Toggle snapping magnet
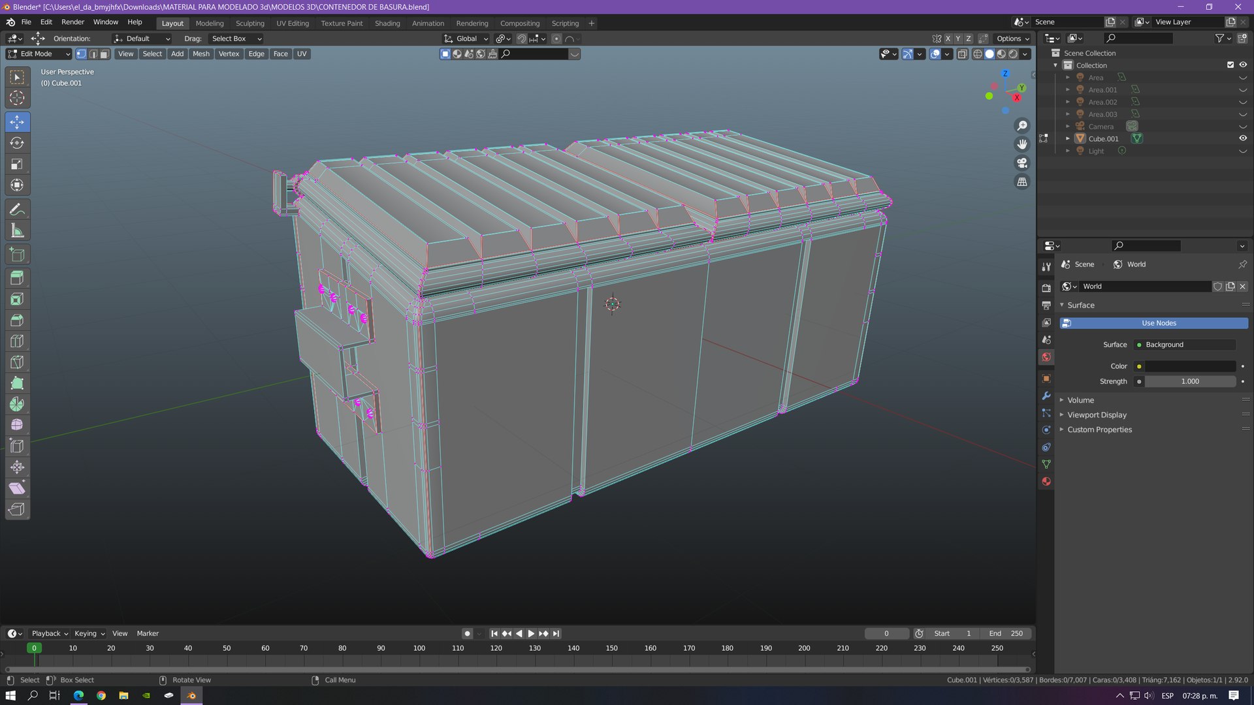Screen dimensions: 1254x705 click(521, 39)
